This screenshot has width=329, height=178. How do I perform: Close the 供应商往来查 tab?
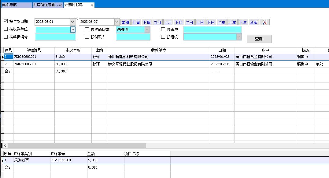point(61,5)
